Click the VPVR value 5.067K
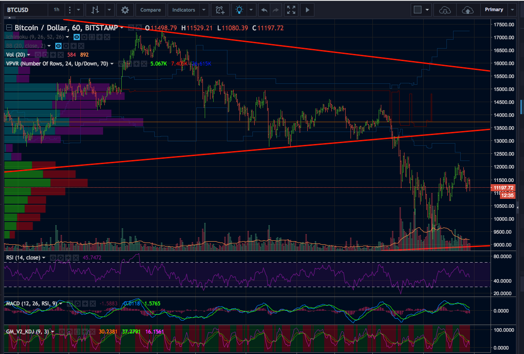The width and height of the screenshot is (524, 354). 158,64
